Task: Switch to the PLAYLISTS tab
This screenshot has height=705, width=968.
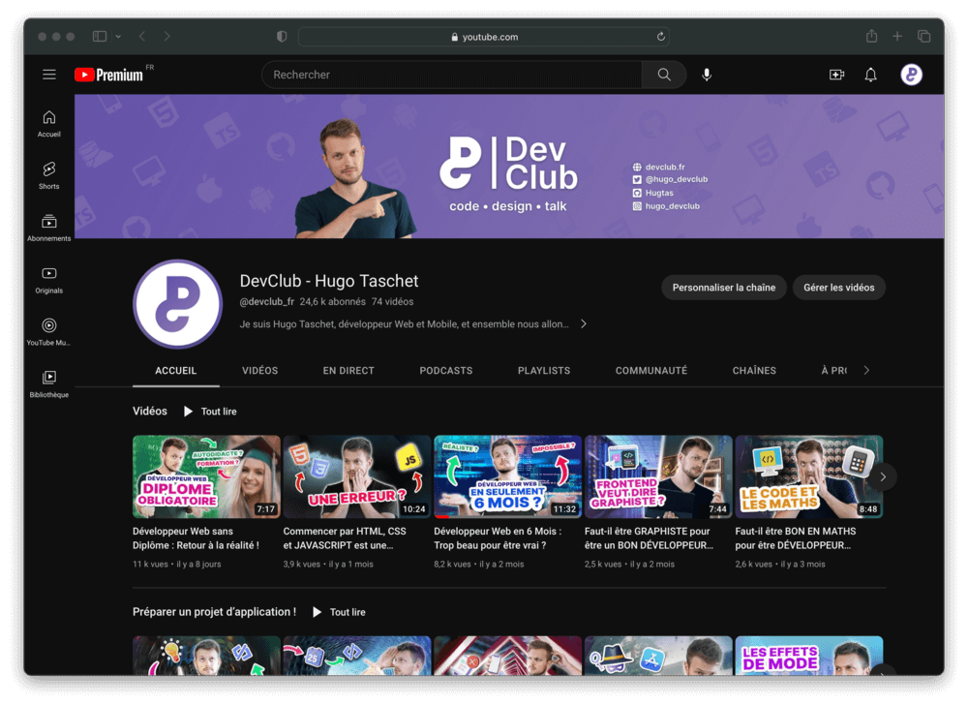Action: [x=544, y=371]
